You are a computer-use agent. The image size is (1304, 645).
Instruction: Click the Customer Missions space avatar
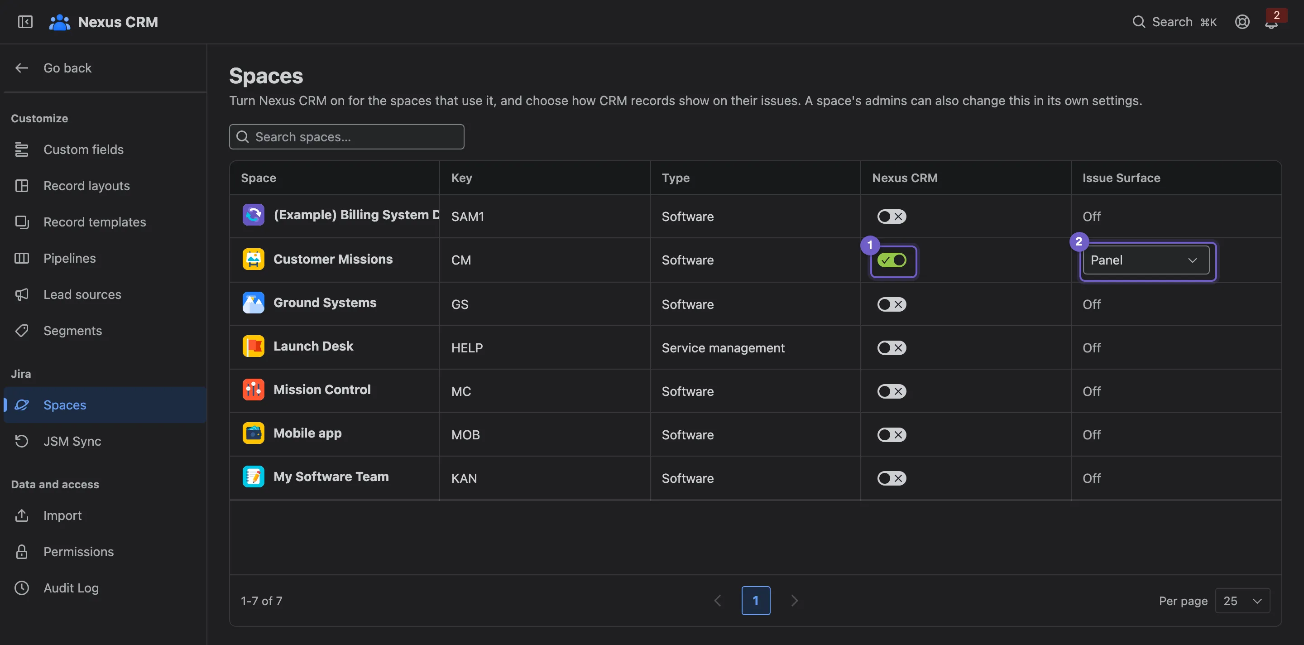click(253, 259)
